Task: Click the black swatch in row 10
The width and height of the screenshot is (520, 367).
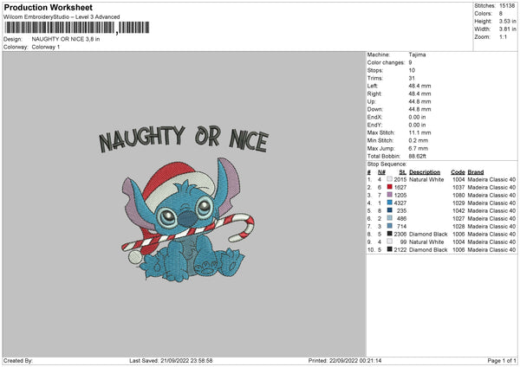Action: tap(389, 249)
